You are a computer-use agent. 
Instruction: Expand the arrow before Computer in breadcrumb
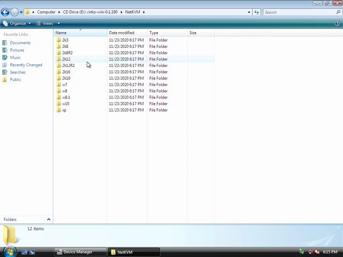pos(33,12)
